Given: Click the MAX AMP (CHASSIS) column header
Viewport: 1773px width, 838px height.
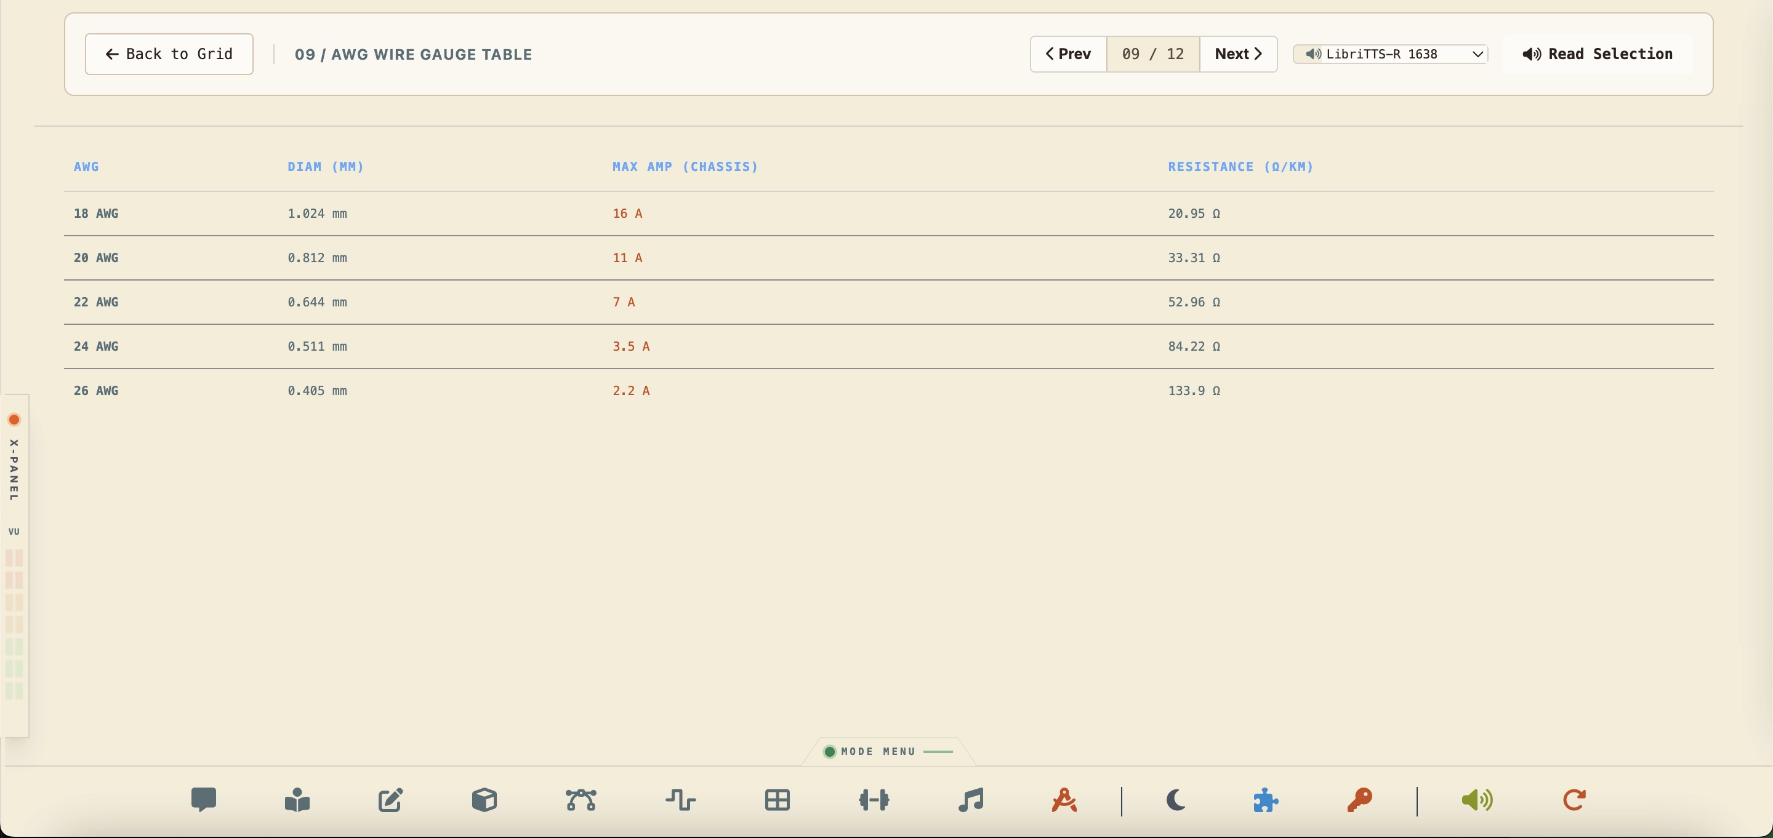Looking at the screenshot, I should point(685,167).
